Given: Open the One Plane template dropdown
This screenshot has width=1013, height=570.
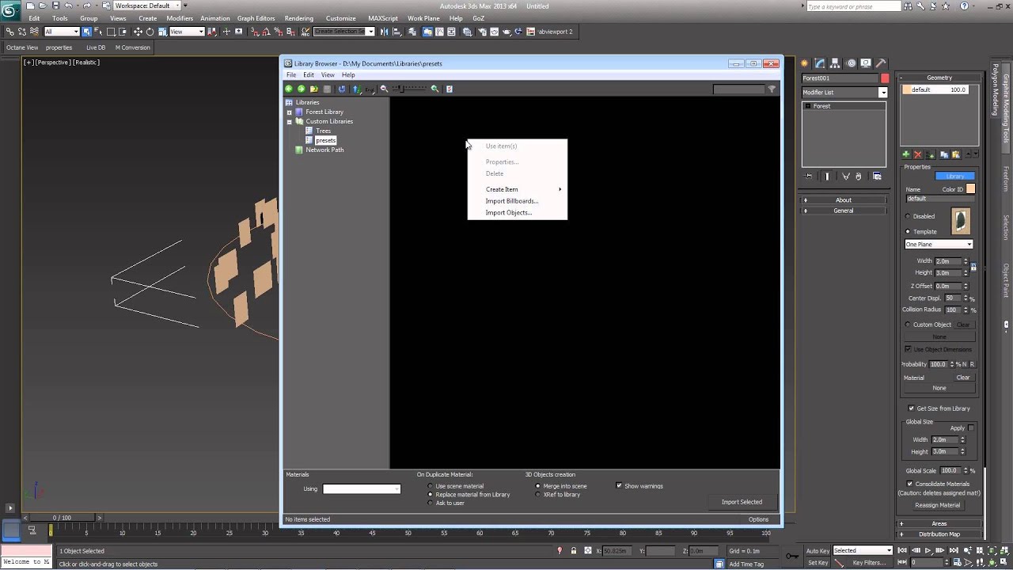Looking at the screenshot, I should click(x=939, y=245).
